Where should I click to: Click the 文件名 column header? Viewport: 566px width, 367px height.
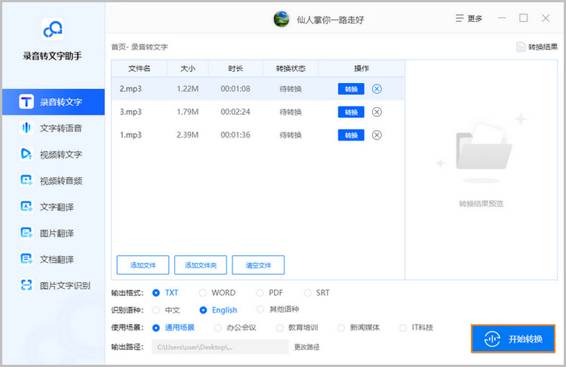point(140,68)
